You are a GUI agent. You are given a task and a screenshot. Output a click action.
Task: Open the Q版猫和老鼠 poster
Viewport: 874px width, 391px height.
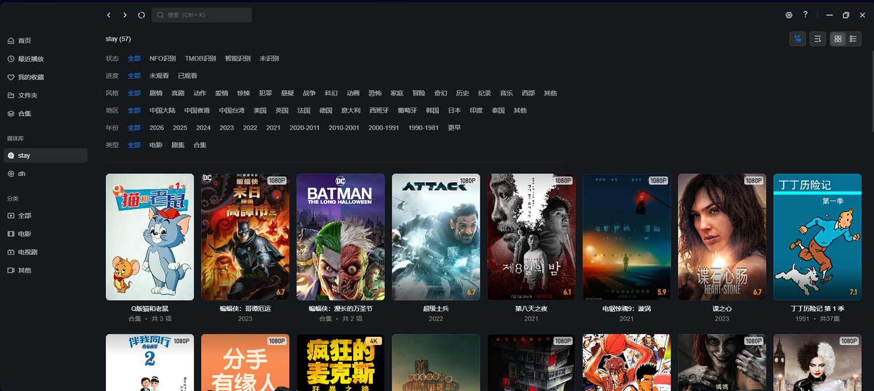[150, 237]
